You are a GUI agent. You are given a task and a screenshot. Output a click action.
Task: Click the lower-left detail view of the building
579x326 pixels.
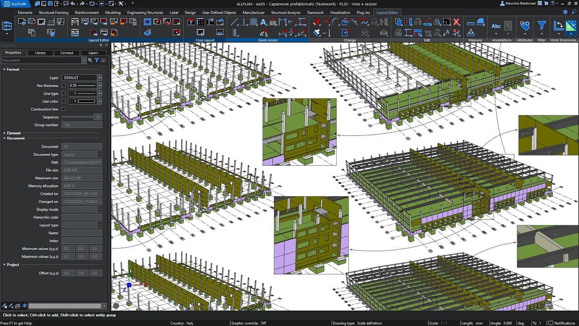(311, 235)
